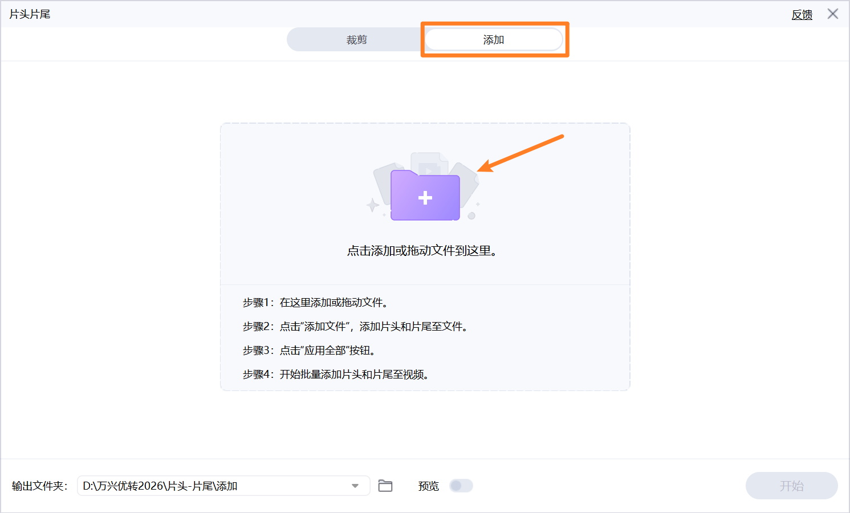Click the 点击添加或拖动文件到这里 drop zone

pyautogui.click(x=425, y=249)
